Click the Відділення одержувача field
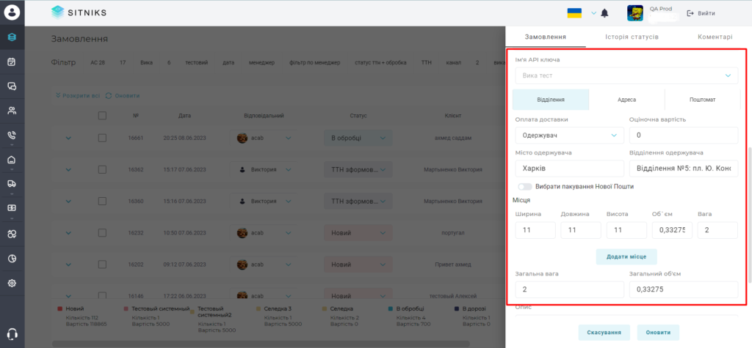The width and height of the screenshot is (752, 348). [684, 169]
